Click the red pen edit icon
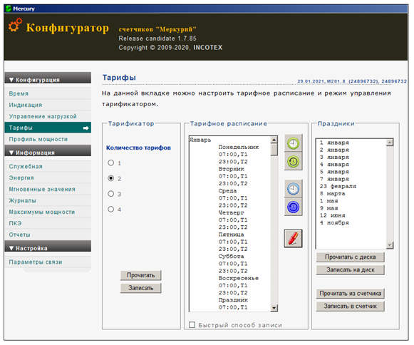Screen dimensions: 414x345 pyautogui.click(x=293, y=238)
